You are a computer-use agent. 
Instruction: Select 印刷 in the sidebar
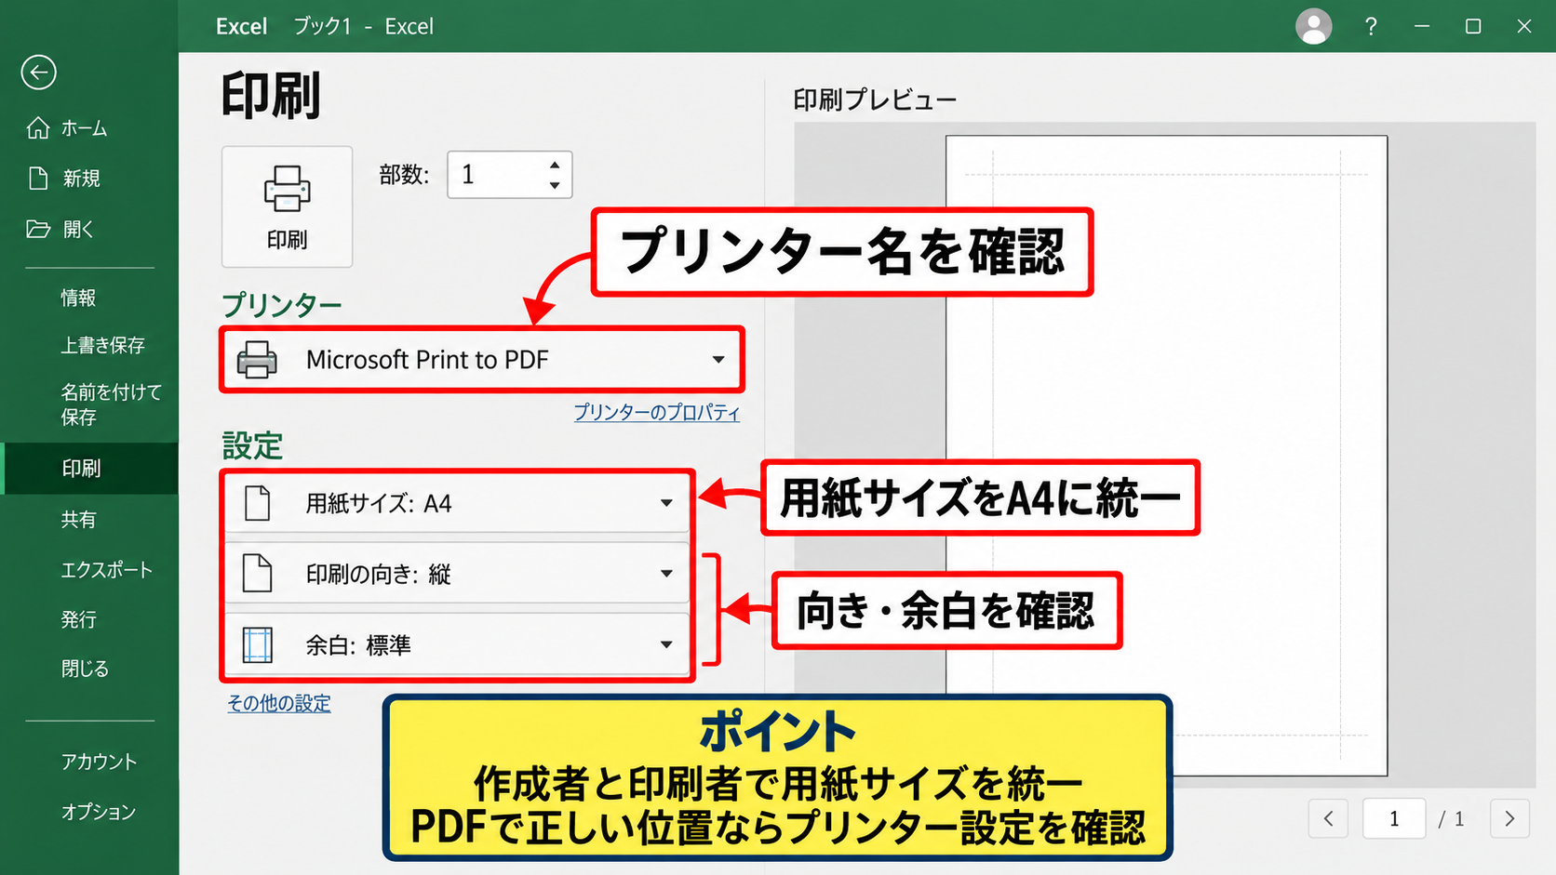[89, 469]
